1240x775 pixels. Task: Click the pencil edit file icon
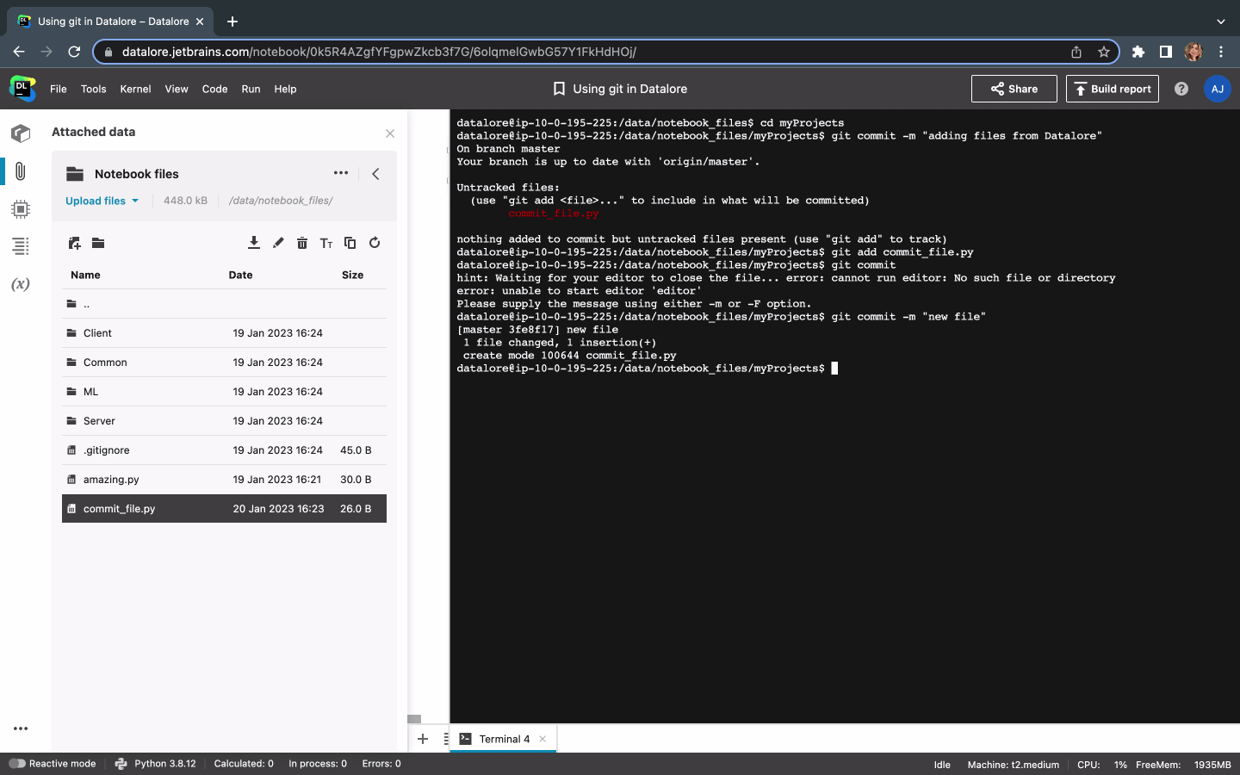click(278, 243)
